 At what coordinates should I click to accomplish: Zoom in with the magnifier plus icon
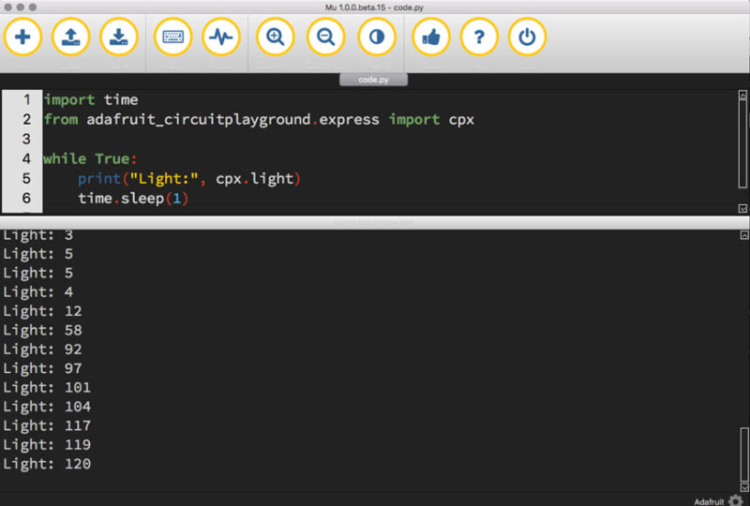(x=276, y=38)
